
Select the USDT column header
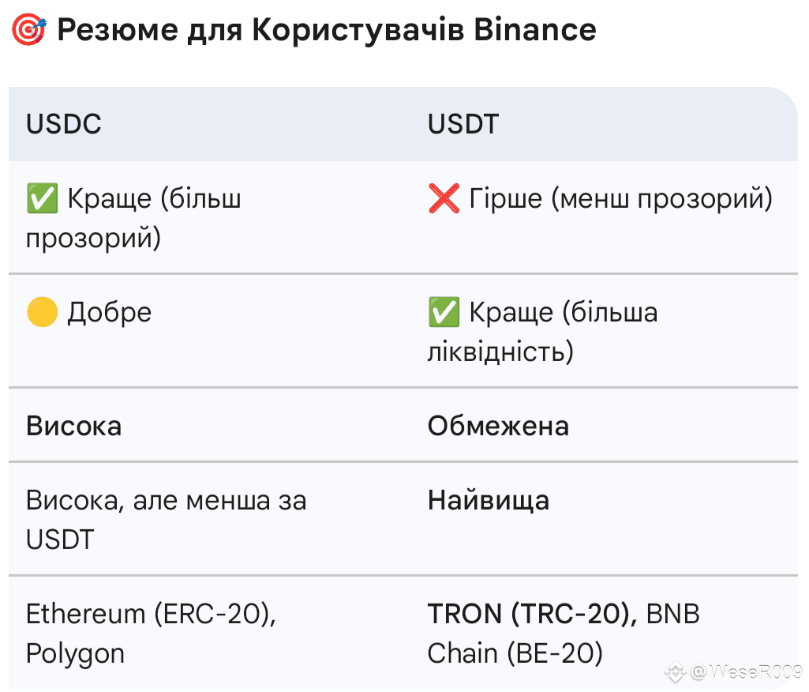(463, 125)
